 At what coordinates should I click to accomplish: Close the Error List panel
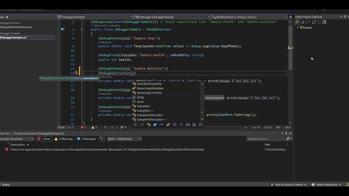(290, 133)
